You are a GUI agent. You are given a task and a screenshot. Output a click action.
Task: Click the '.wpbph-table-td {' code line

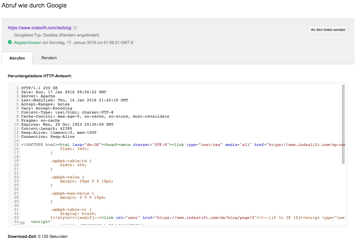point(71,161)
